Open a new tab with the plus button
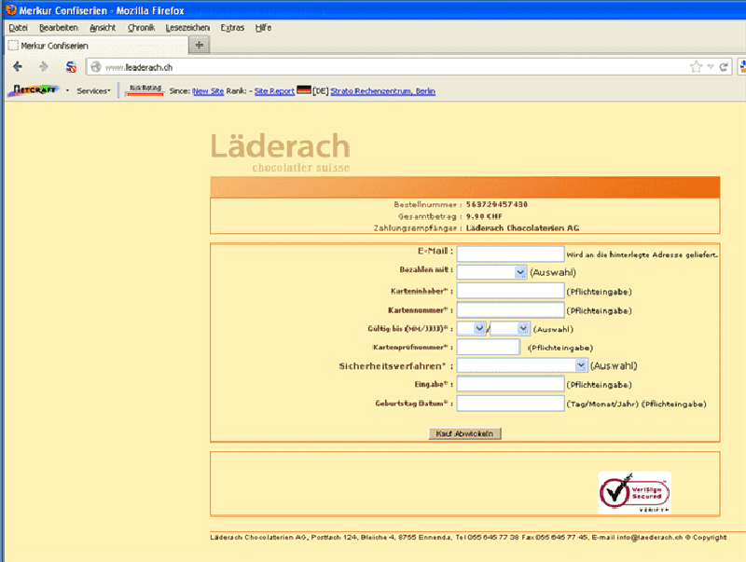The image size is (746, 562). click(x=200, y=45)
